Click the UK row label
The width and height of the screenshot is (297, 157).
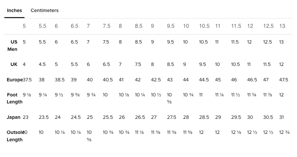[14, 64]
